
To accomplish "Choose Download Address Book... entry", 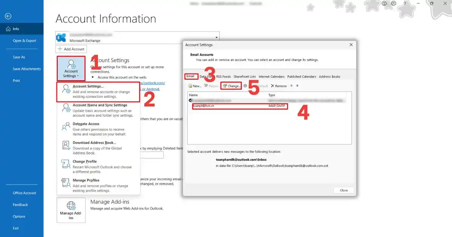I will click(x=98, y=148).
